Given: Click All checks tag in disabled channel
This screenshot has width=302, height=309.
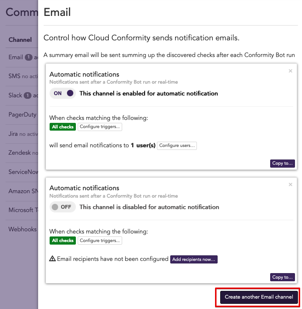Looking at the screenshot, I should pos(63,241).
